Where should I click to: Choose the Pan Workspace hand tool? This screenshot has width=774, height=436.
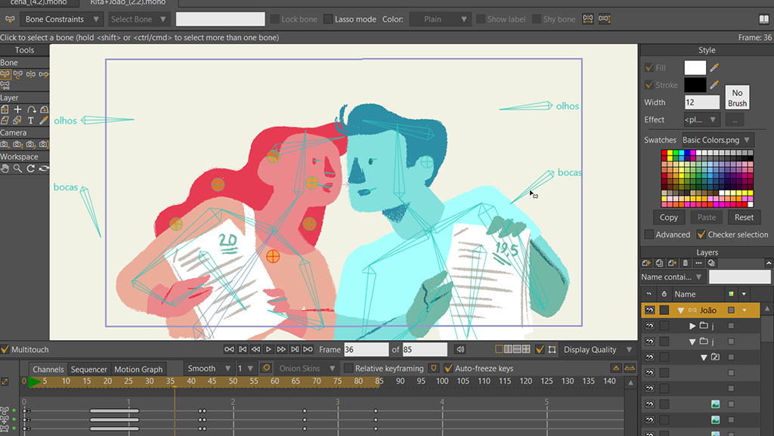pos(5,168)
